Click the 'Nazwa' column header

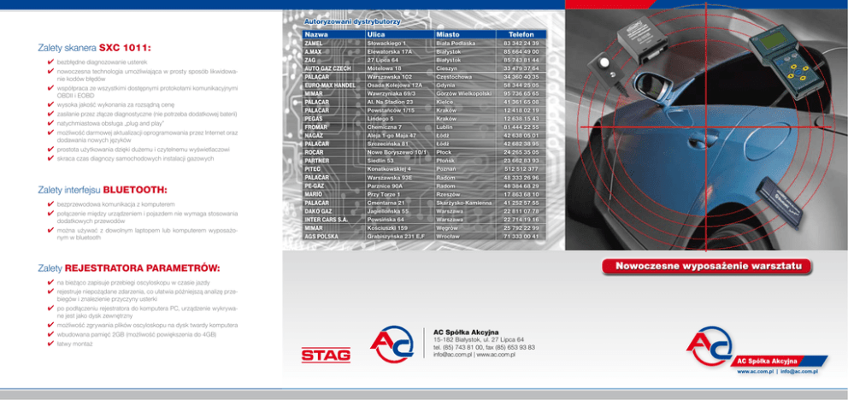[x=315, y=32]
